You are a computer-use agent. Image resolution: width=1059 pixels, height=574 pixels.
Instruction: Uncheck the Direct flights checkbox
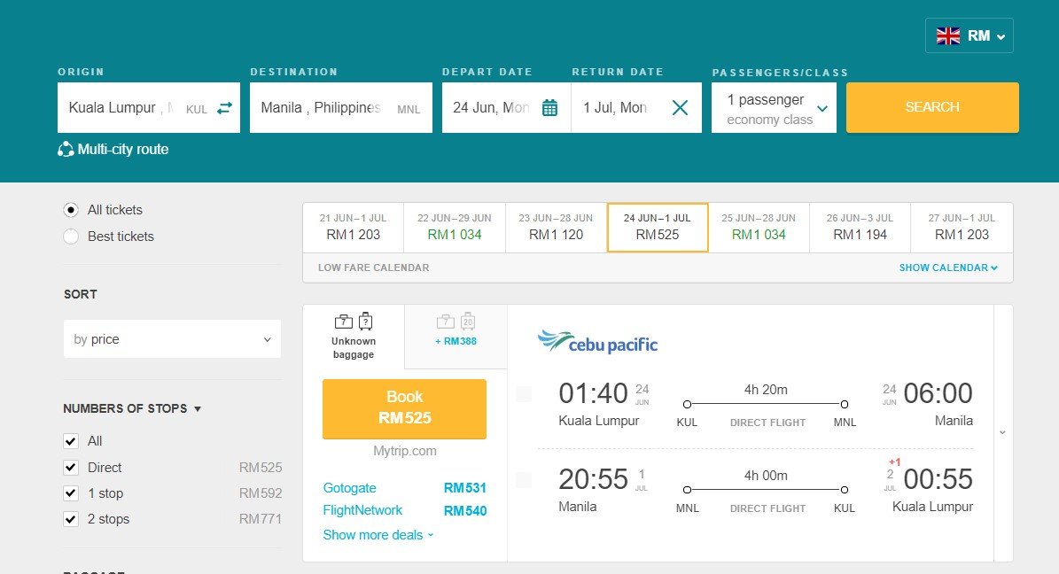(71, 468)
